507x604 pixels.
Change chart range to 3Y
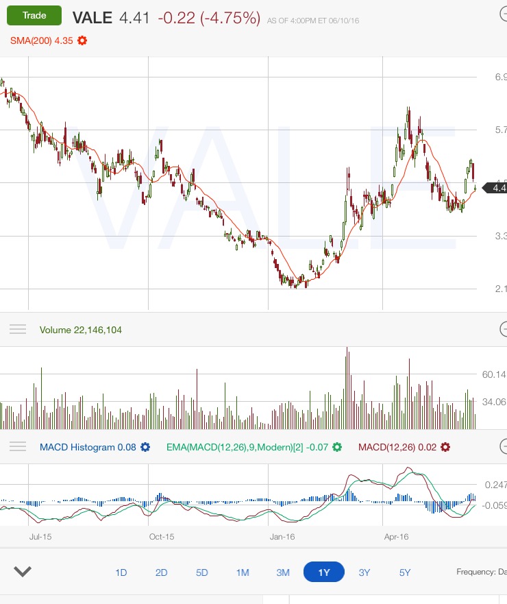tap(364, 572)
